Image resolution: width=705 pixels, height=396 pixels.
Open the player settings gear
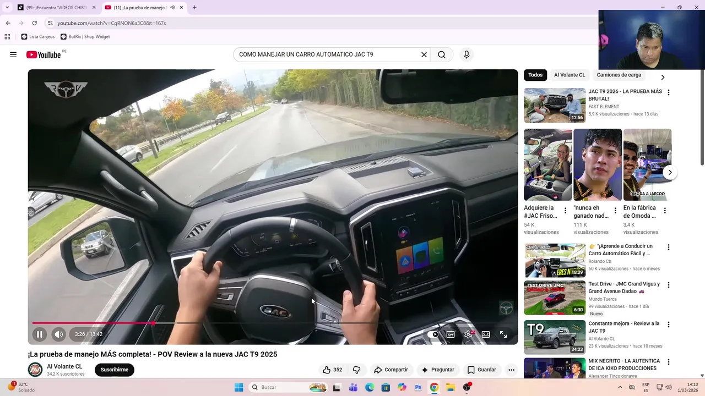(x=468, y=334)
